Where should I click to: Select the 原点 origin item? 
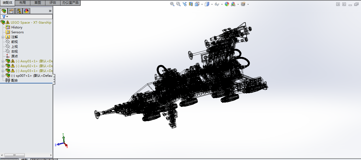pyautogui.click(x=15, y=56)
